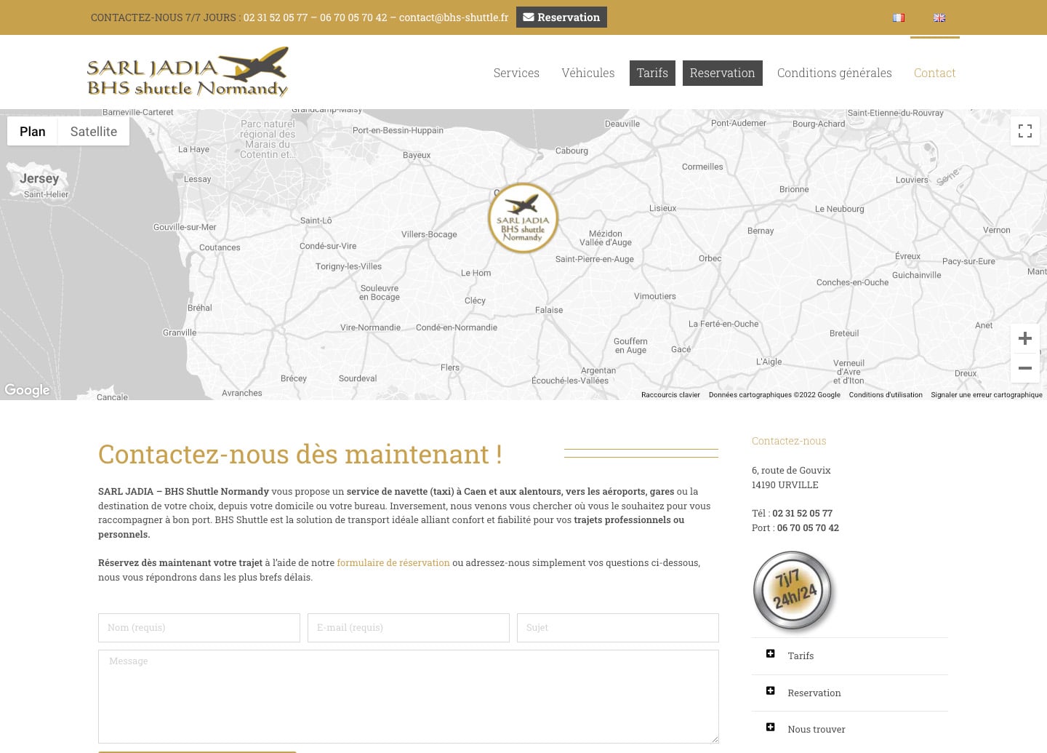Switch site language to French flag

899,17
